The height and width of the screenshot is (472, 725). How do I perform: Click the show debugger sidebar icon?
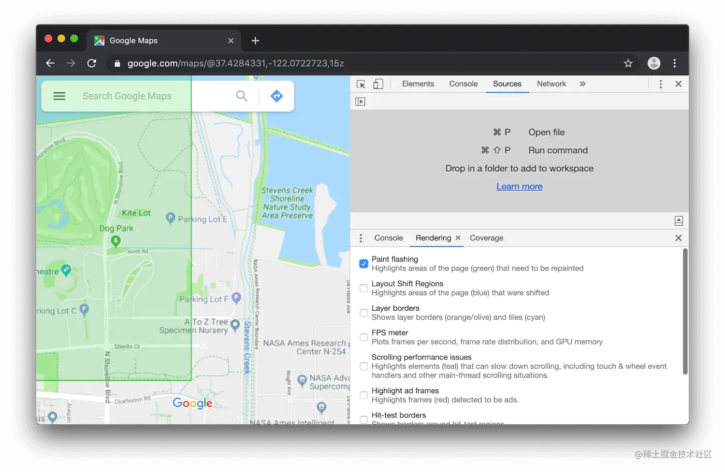[x=679, y=221]
